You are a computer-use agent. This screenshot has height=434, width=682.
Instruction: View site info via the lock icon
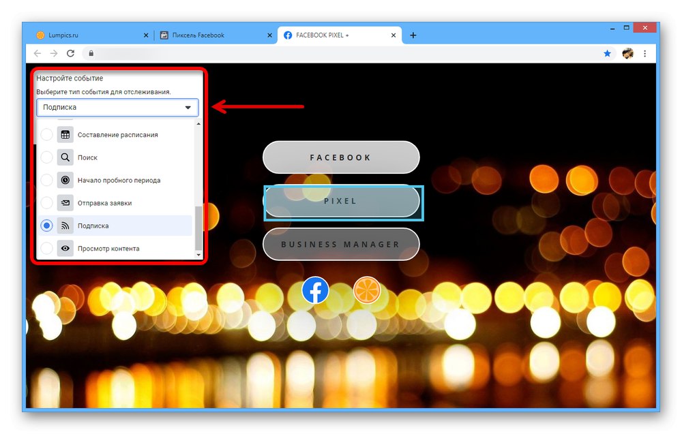point(91,53)
